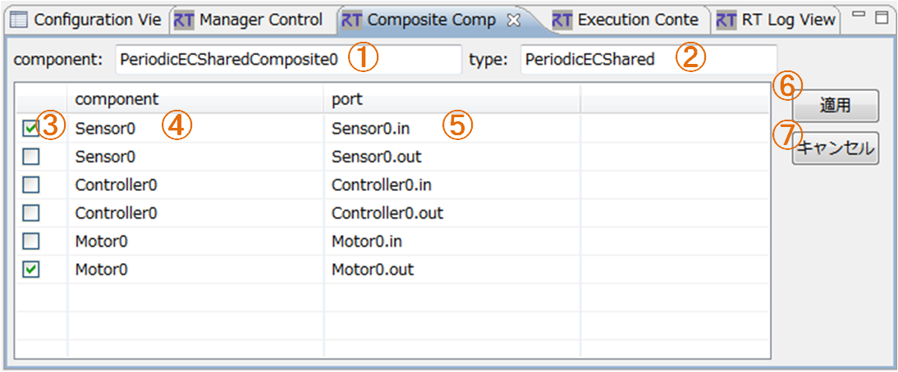The width and height of the screenshot is (898, 372).
Task: Check the Sensor0.out port checkbox
Action: click(x=31, y=157)
